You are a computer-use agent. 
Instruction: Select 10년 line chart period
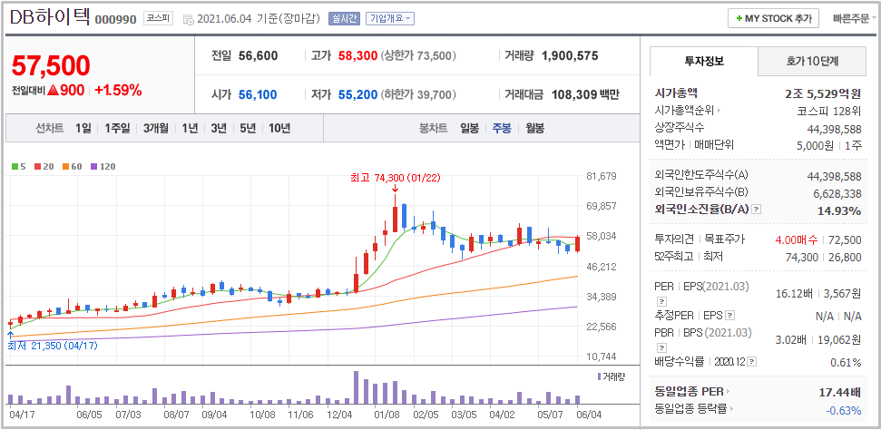[279, 128]
